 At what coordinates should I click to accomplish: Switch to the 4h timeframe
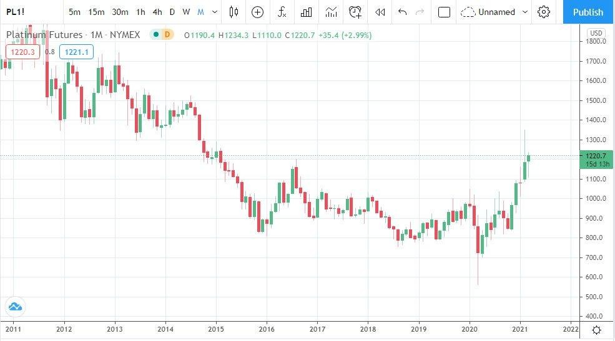coord(157,12)
